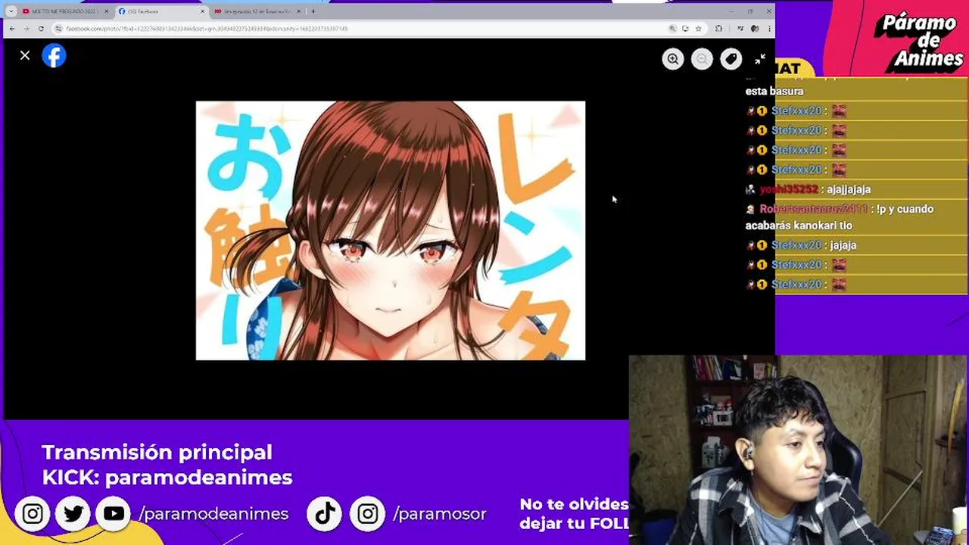Click Stefxxx20's "jajaja" message in chat
Screen dimensions: 969x545
(843, 245)
